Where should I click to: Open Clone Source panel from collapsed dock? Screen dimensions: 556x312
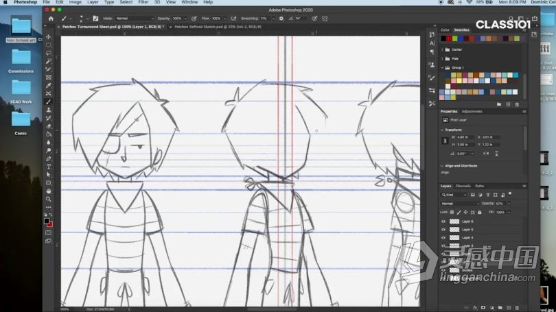(x=432, y=64)
